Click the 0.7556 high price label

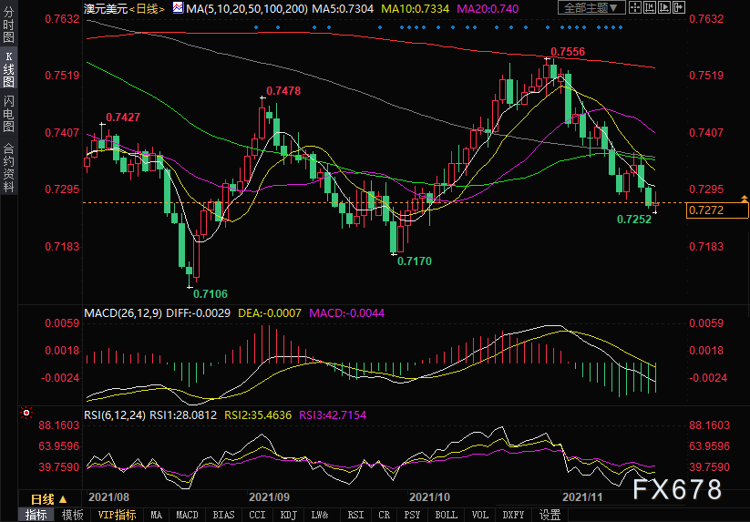point(568,52)
